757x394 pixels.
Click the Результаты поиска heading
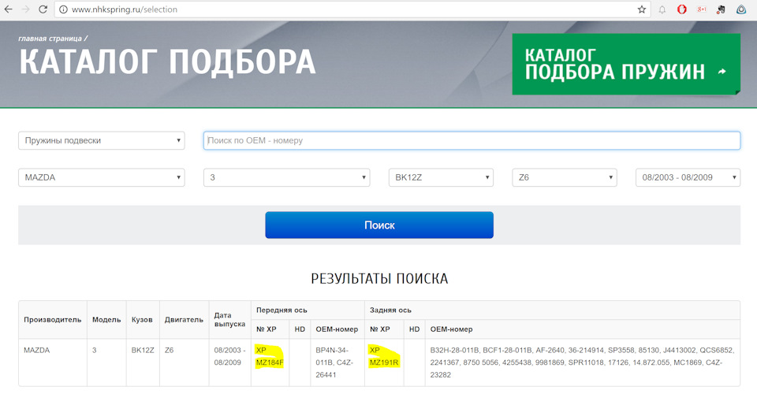point(379,279)
